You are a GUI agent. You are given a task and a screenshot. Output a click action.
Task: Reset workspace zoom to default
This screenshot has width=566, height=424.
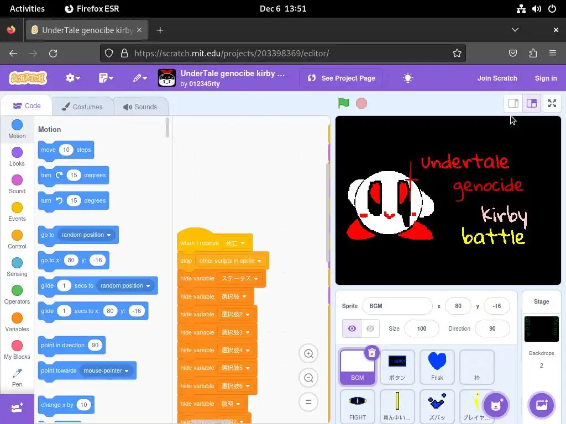click(x=308, y=402)
